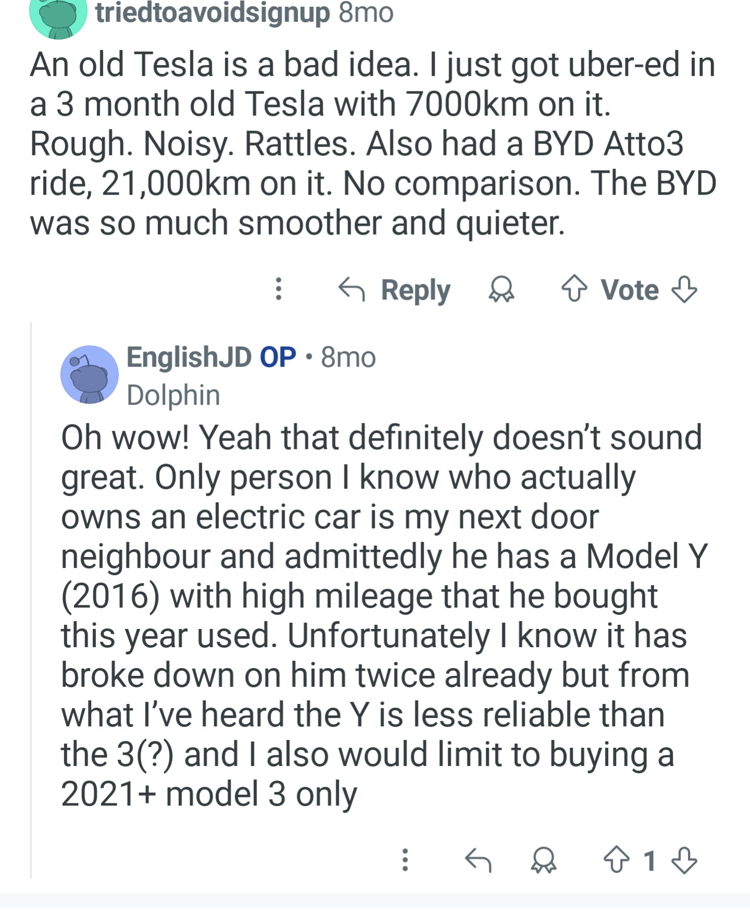Screen dimensions: 750x910
Task: Tap the Dolphin user flair
Action: click(174, 395)
